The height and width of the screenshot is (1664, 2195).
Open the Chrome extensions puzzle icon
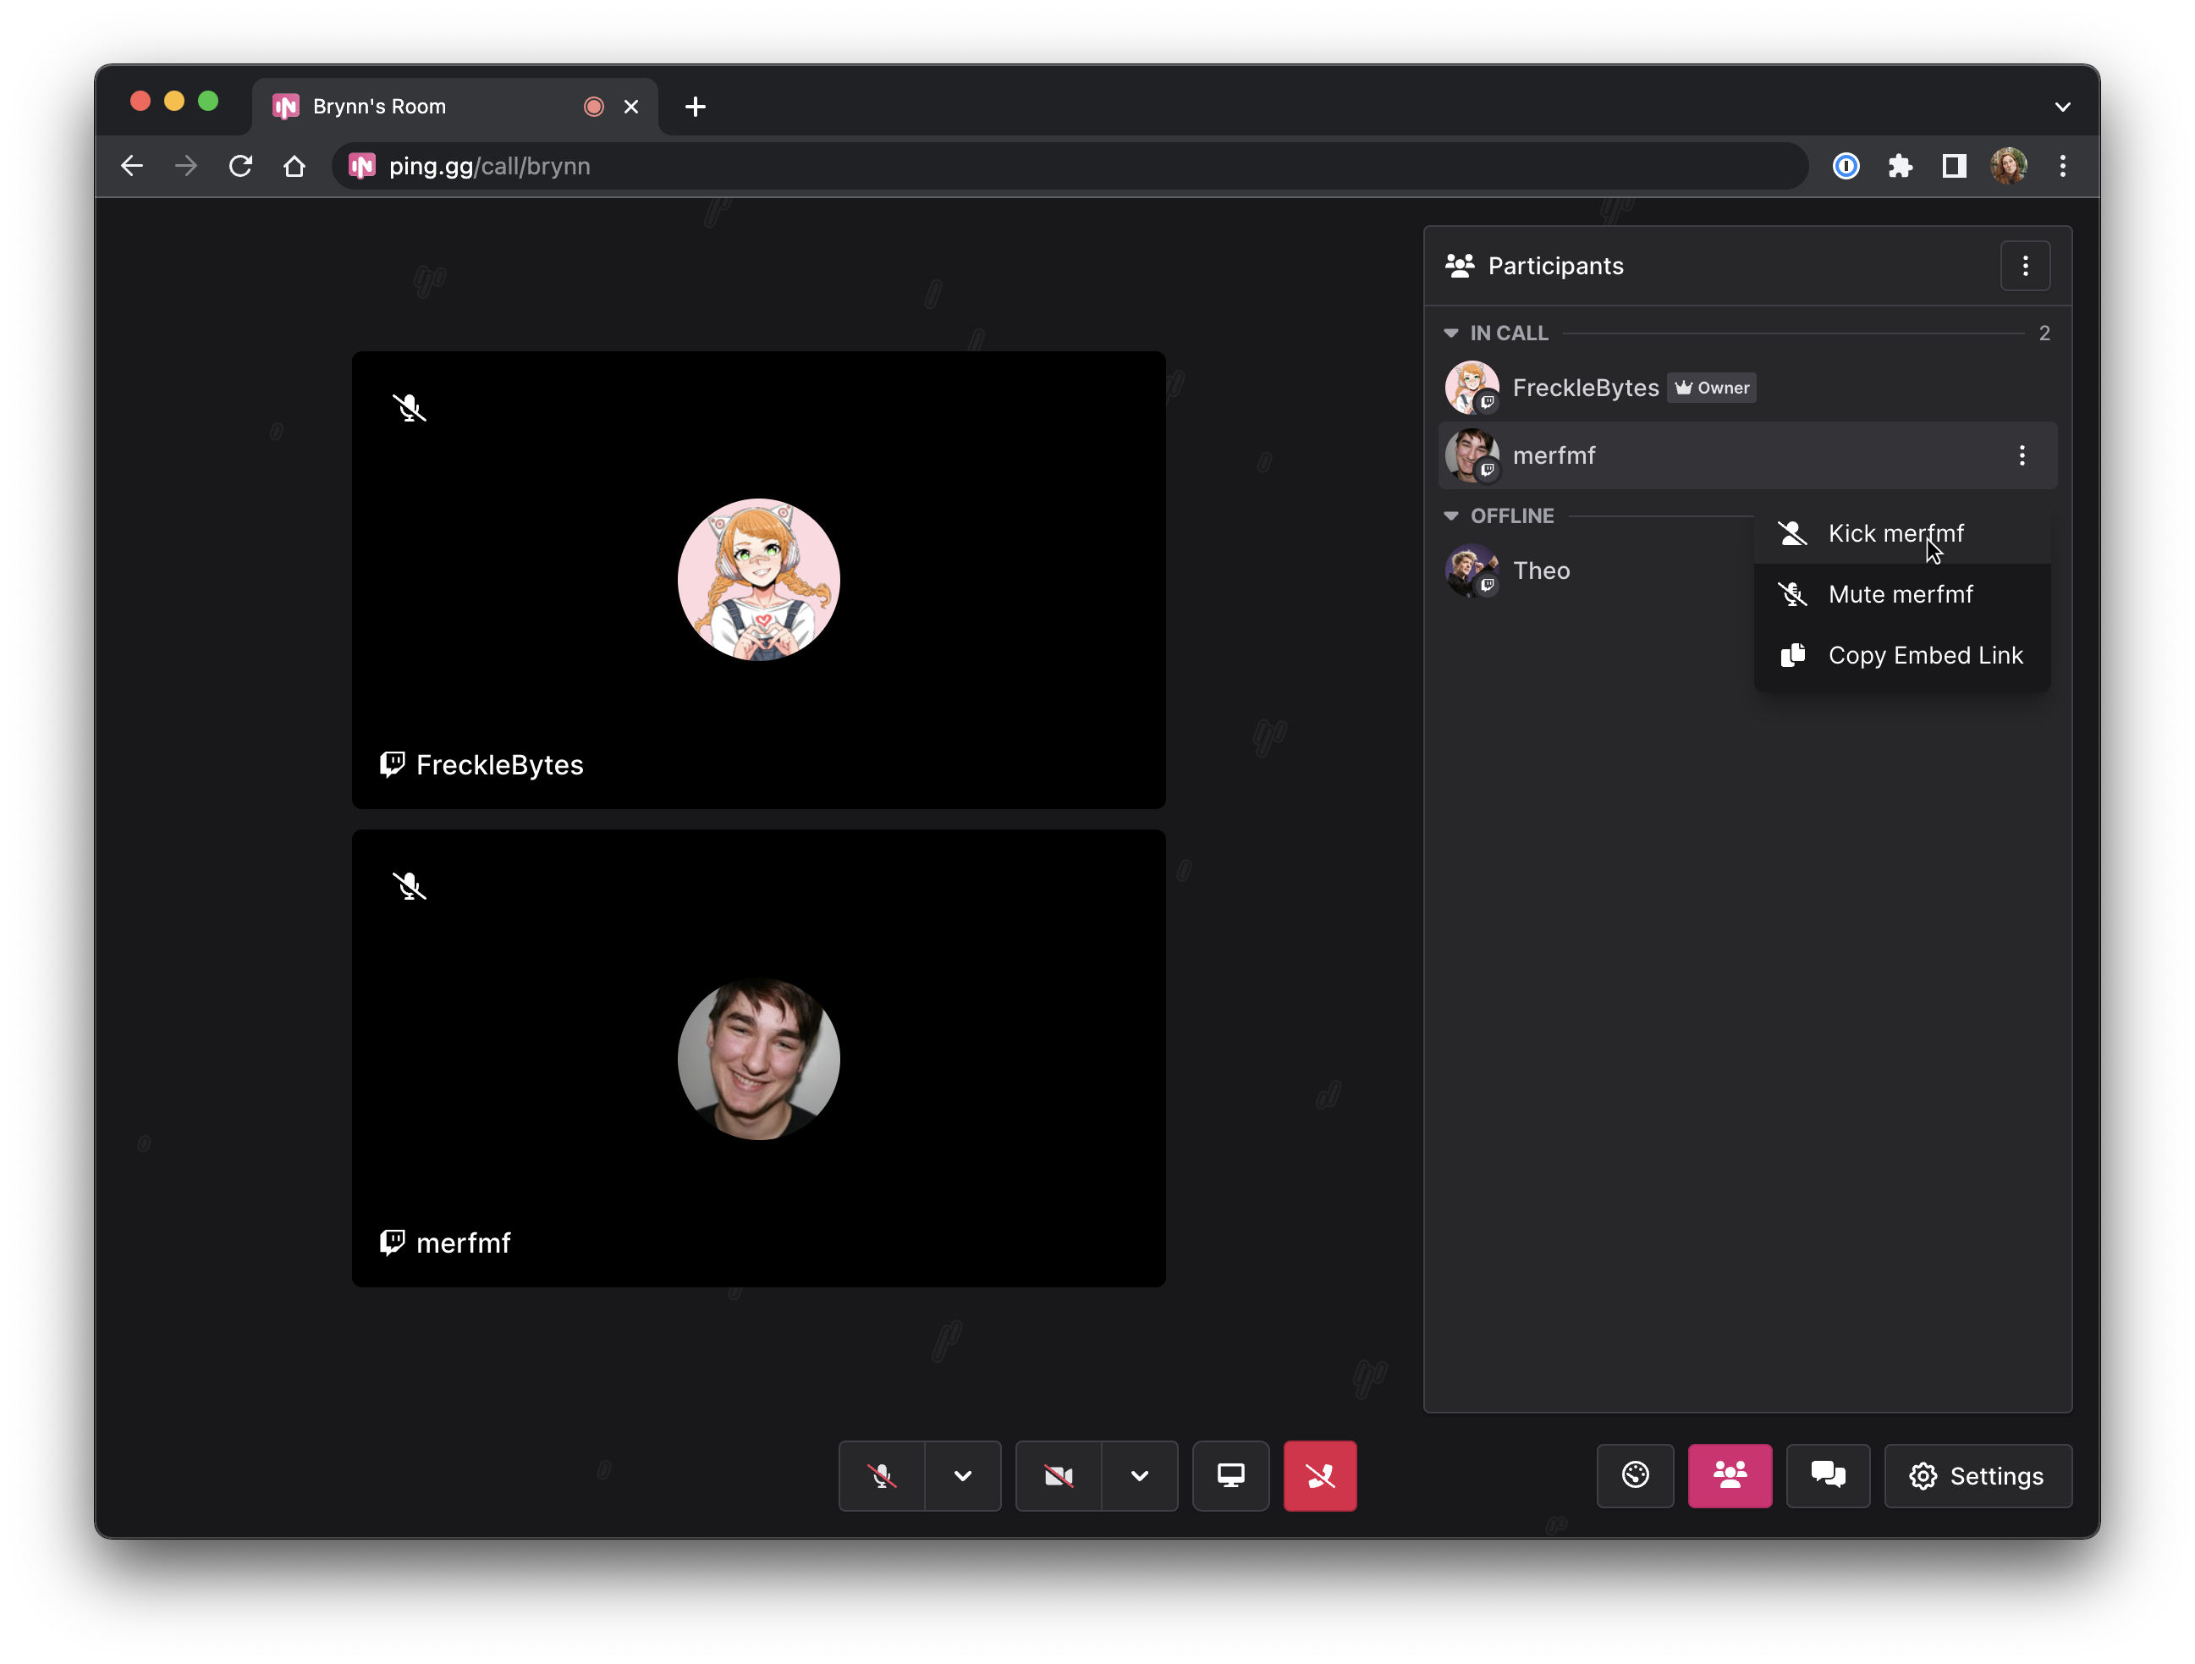coord(1900,166)
